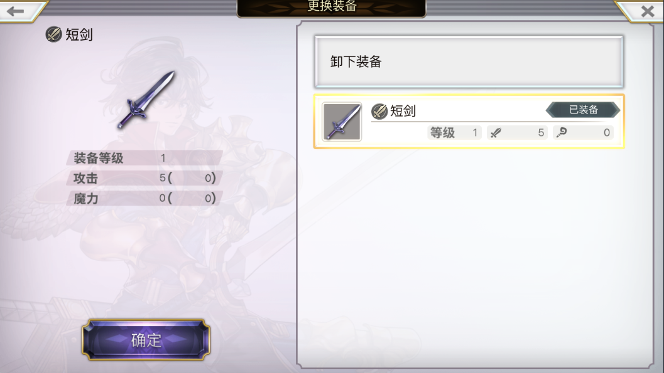Tap the 等级 level field in list item
The width and height of the screenshot is (664, 373).
pyautogui.click(x=454, y=133)
